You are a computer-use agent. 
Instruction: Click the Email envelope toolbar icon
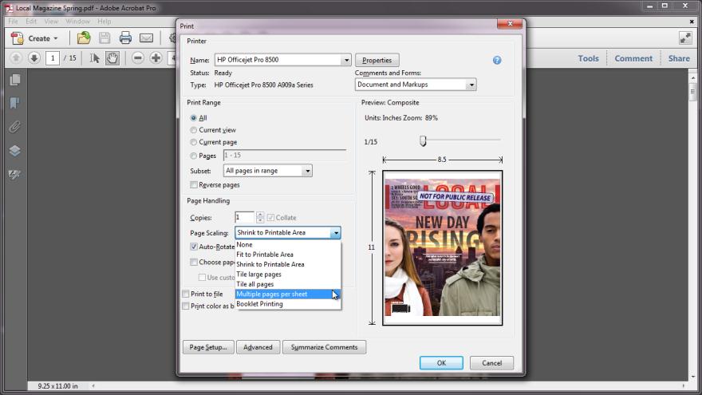pos(146,38)
